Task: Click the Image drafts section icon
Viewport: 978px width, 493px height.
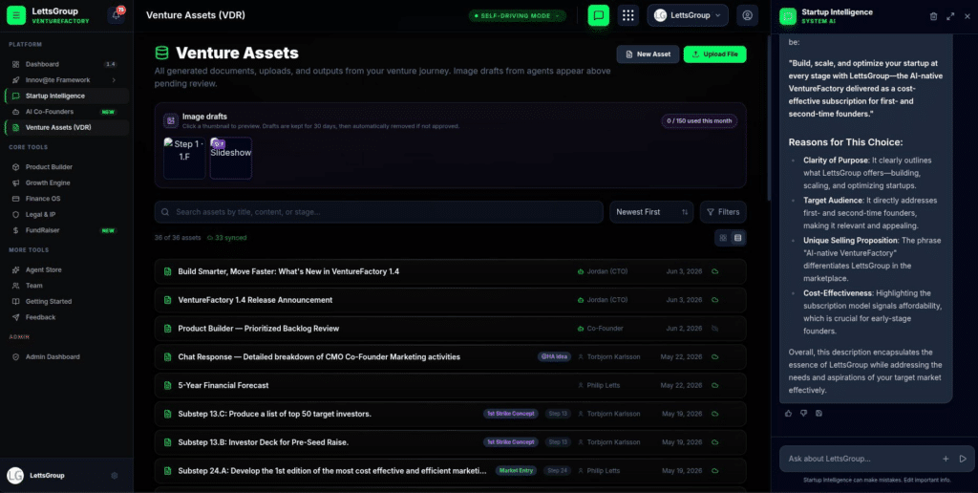Action: [x=171, y=120]
